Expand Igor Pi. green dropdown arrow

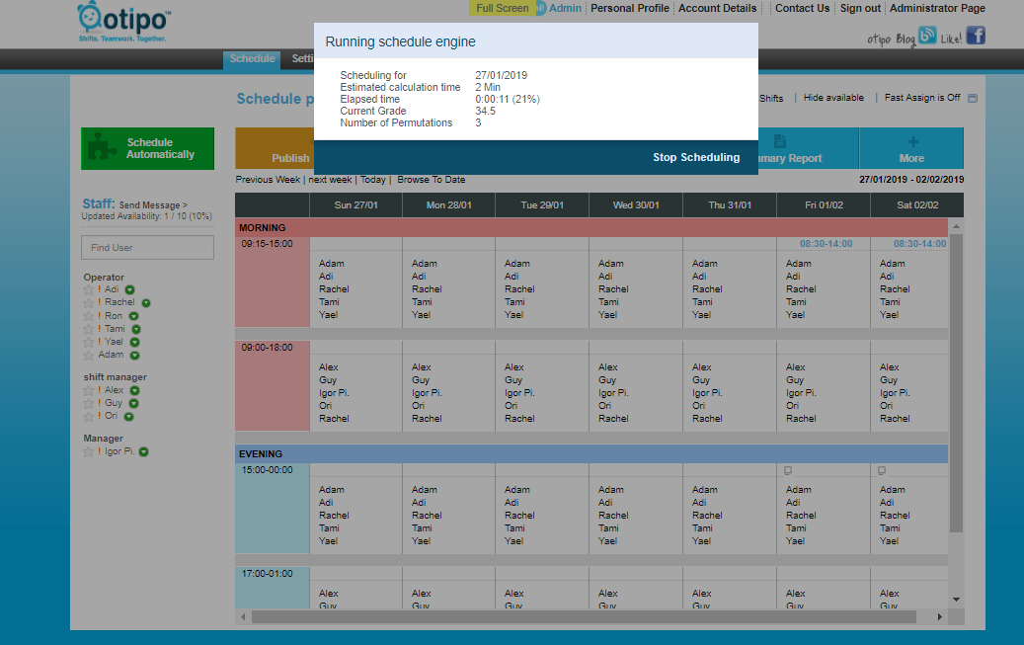143,452
